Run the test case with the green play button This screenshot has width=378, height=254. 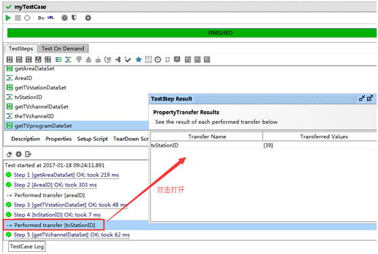8,18
